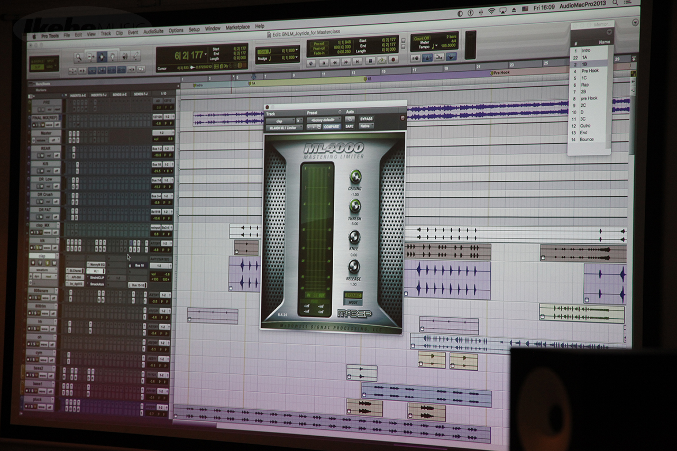Click the transport Record button
Image resolution: width=677 pixels, height=451 pixels.
[x=393, y=60]
